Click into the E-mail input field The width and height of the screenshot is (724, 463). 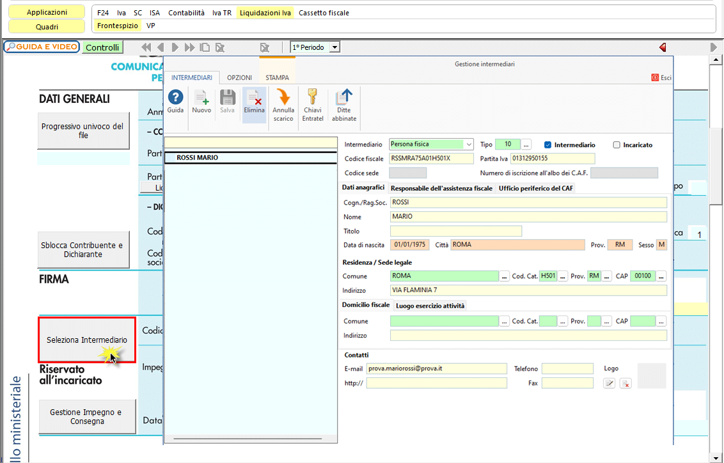point(436,369)
